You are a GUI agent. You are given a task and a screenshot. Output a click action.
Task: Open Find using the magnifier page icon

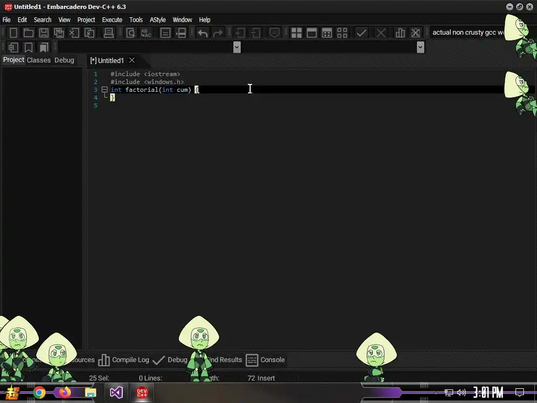coord(131,33)
